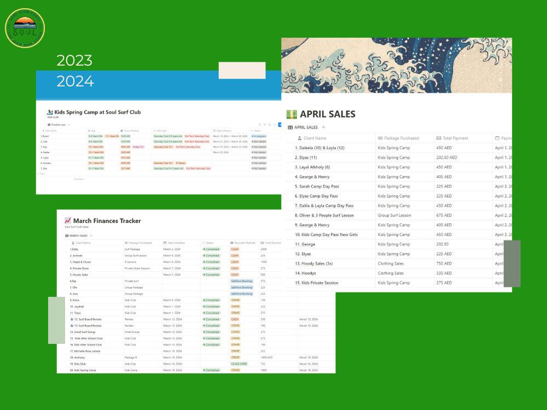Image resolution: width=547 pixels, height=410 pixels.
Task: Click the Soul Surf Club logo
Action: (25, 28)
